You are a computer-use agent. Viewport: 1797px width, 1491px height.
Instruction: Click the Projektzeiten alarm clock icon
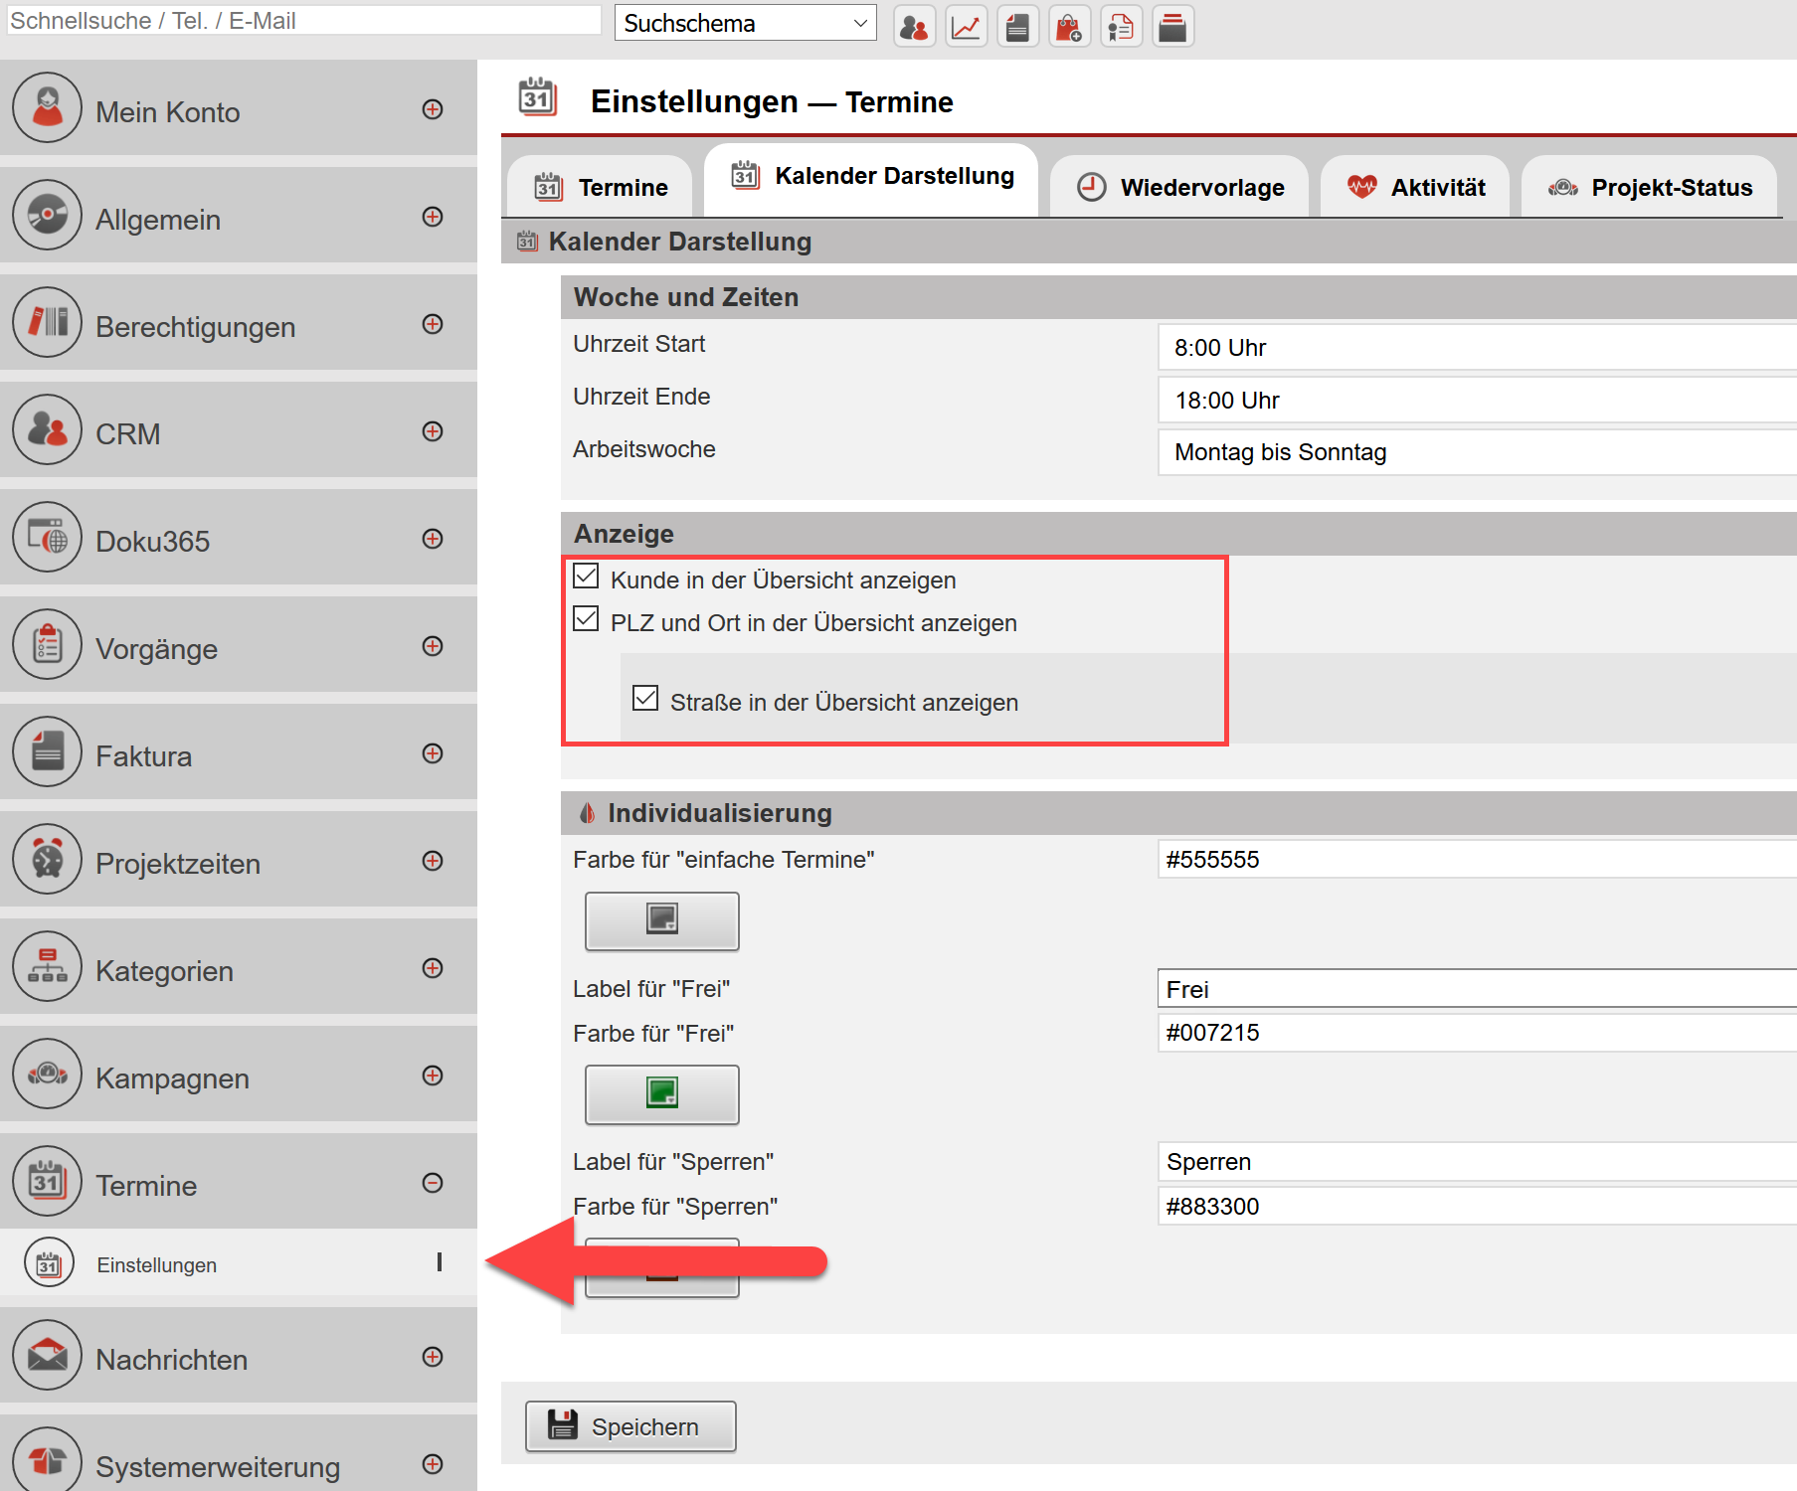pos(47,859)
